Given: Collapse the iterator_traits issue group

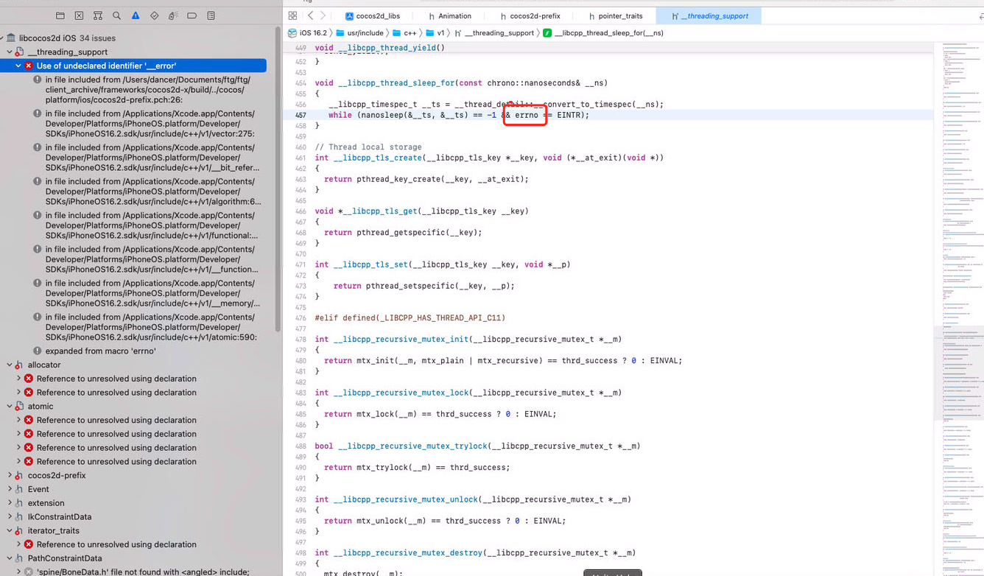Looking at the screenshot, I should coord(10,531).
